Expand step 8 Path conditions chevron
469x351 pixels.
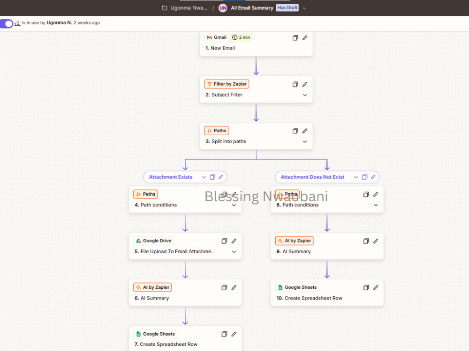pos(376,205)
